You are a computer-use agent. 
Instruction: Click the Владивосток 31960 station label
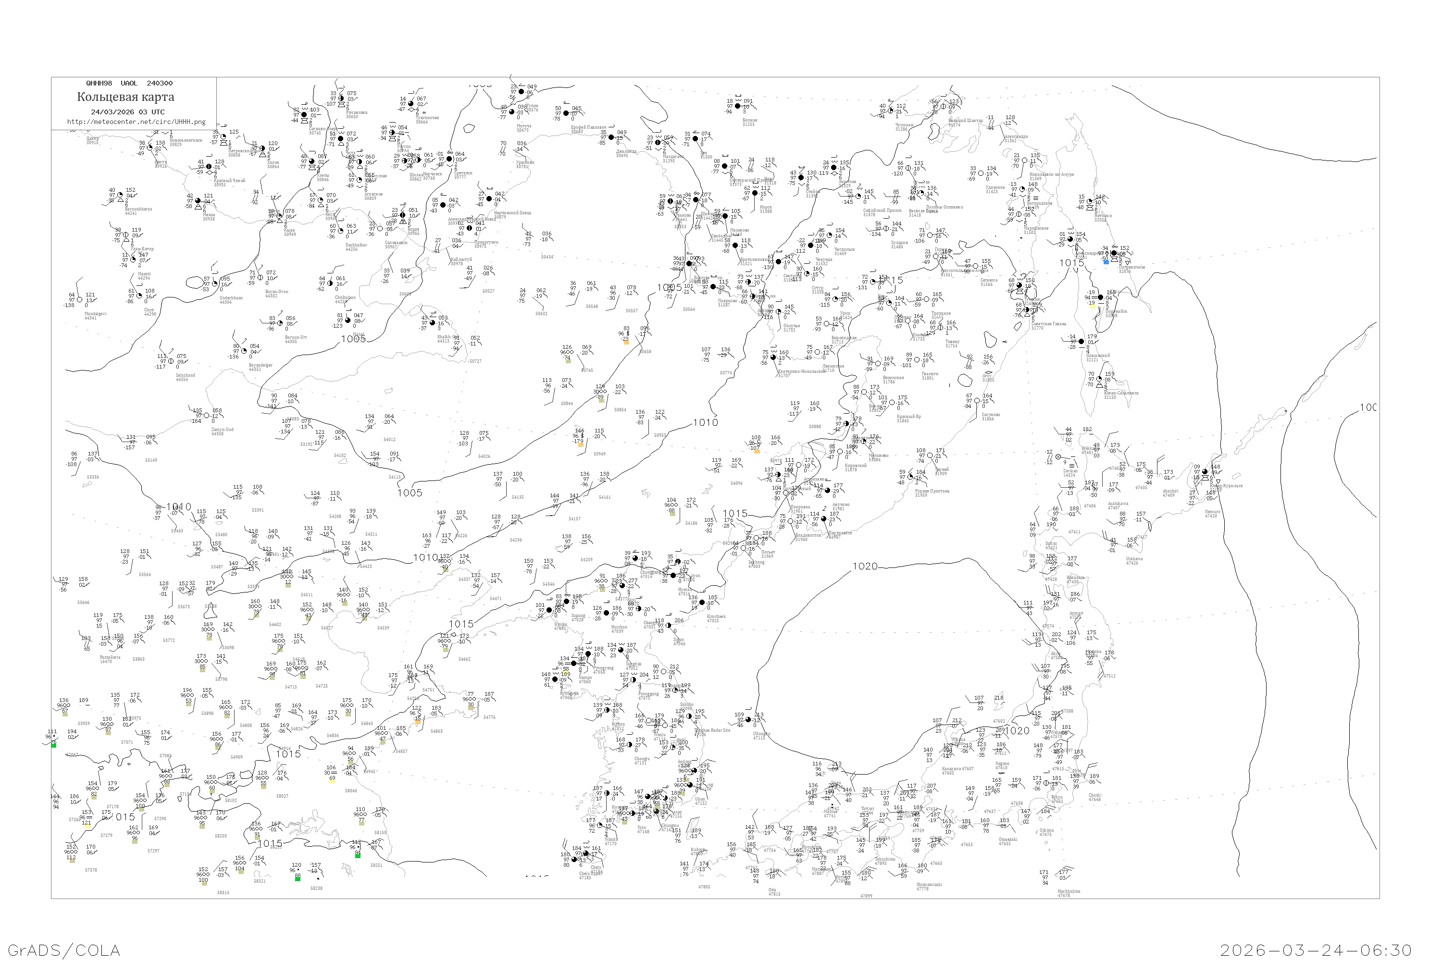[x=808, y=537]
